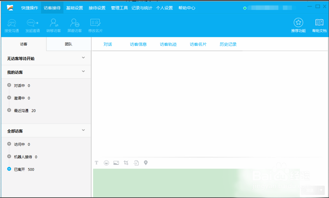Click the location pin icon
329x198 pixels.
[146, 163]
